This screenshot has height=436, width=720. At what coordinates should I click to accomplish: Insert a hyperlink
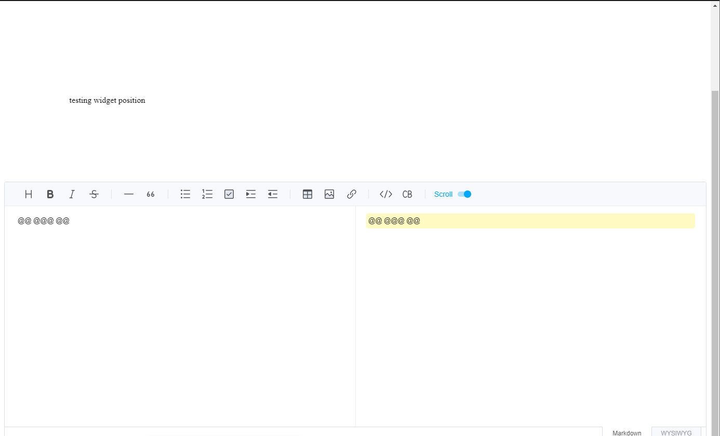pos(351,194)
